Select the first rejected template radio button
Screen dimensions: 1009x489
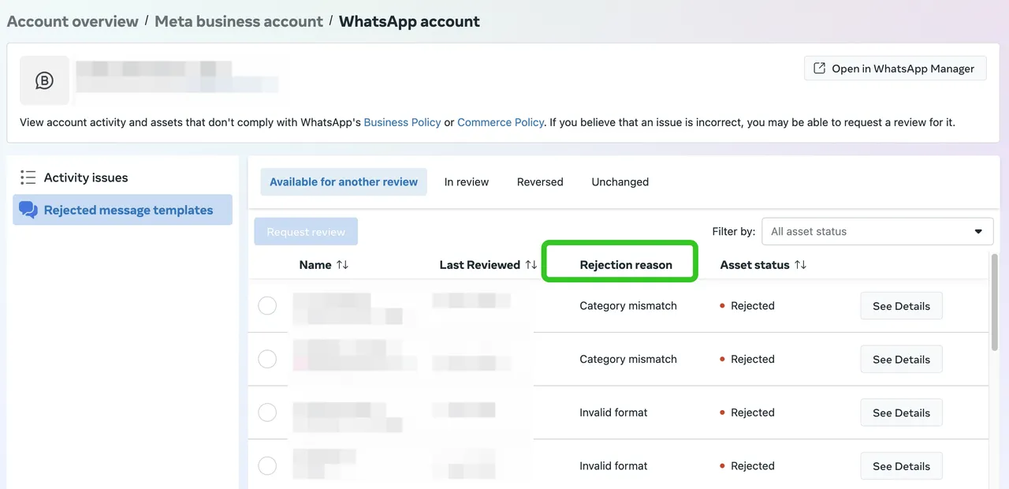267,306
